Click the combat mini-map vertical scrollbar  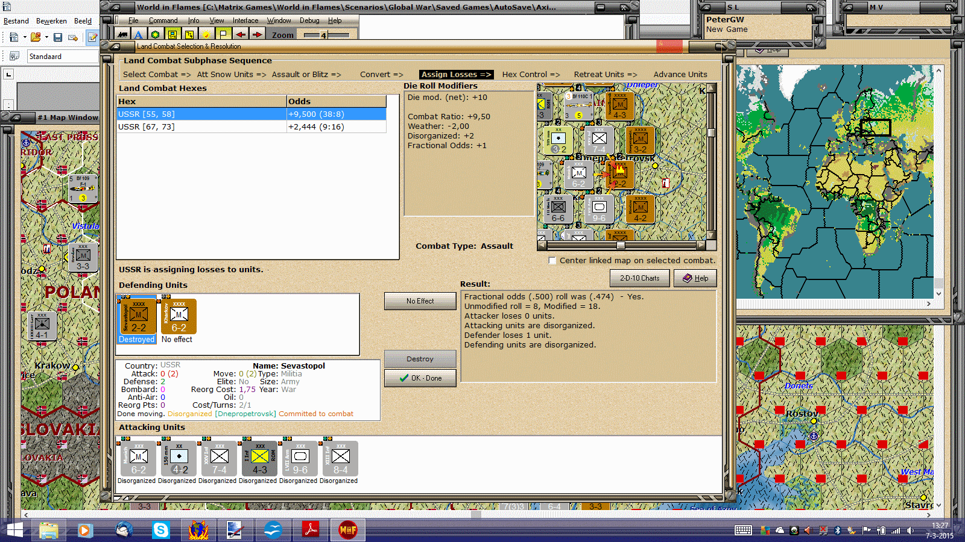click(711, 161)
